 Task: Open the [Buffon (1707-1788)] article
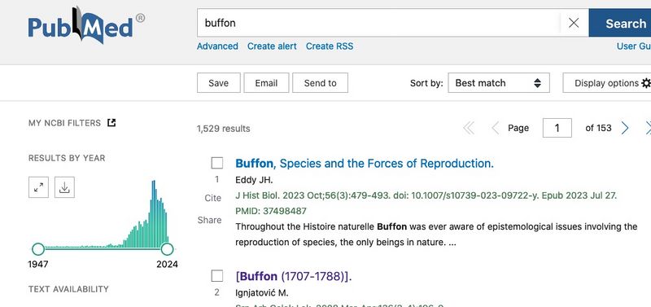click(294, 276)
